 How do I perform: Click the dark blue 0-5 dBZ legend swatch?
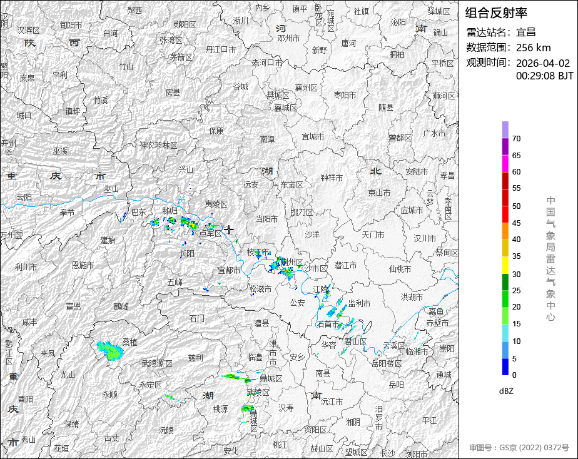tap(505, 366)
